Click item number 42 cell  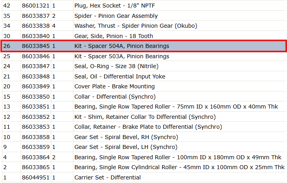12,6
